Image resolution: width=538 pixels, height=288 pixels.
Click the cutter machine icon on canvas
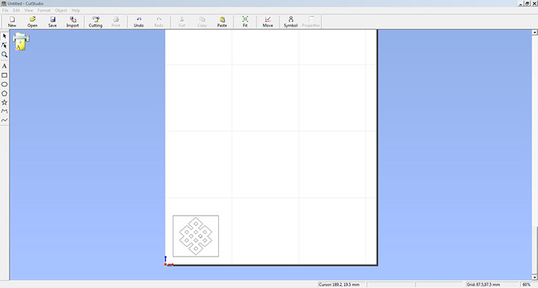(21, 42)
